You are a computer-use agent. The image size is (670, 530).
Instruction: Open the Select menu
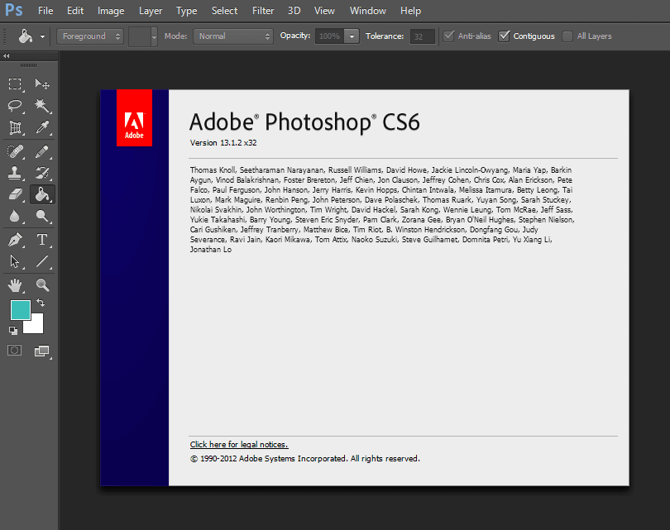(224, 11)
